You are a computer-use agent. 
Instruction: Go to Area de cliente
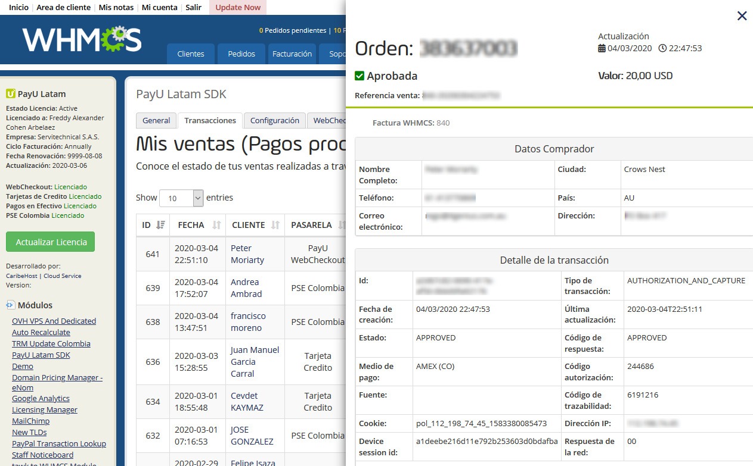pyautogui.click(x=64, y=7)
